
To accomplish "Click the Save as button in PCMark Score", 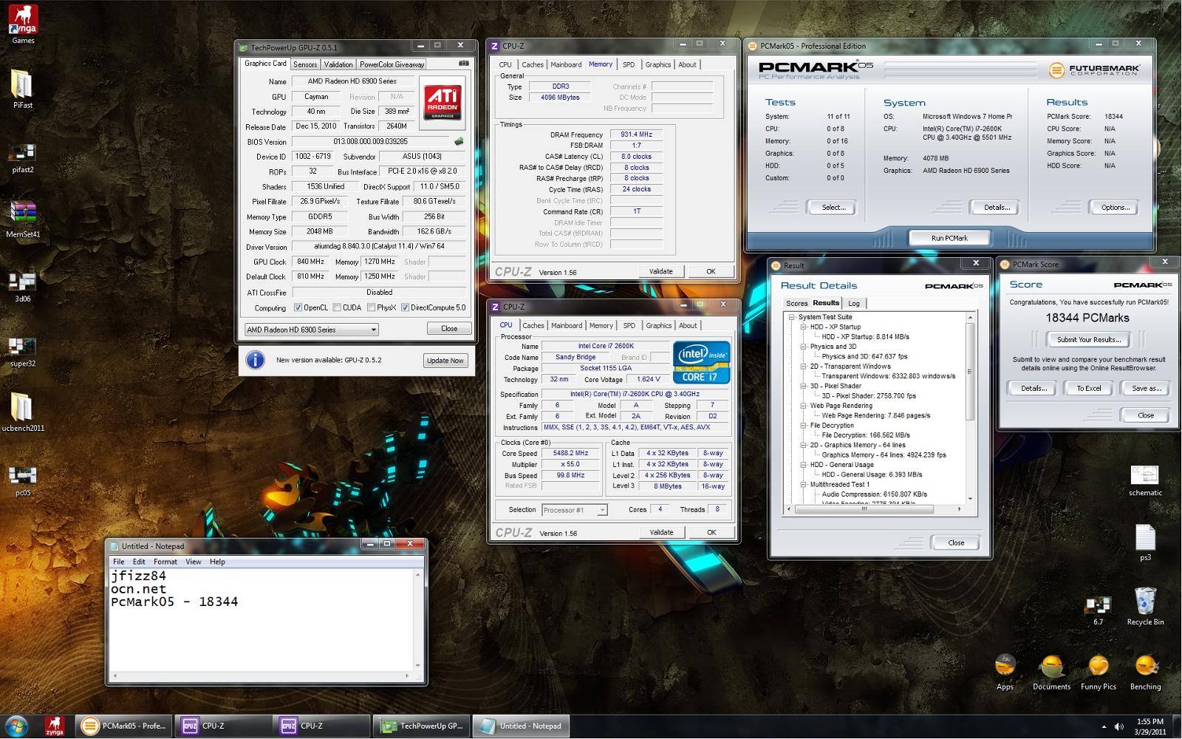I will (1146, 389).
